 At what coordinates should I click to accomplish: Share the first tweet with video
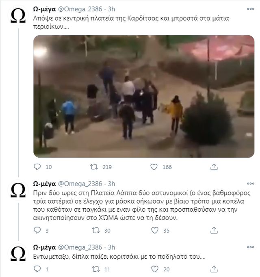pyautogui.click(x=214, y=167)
